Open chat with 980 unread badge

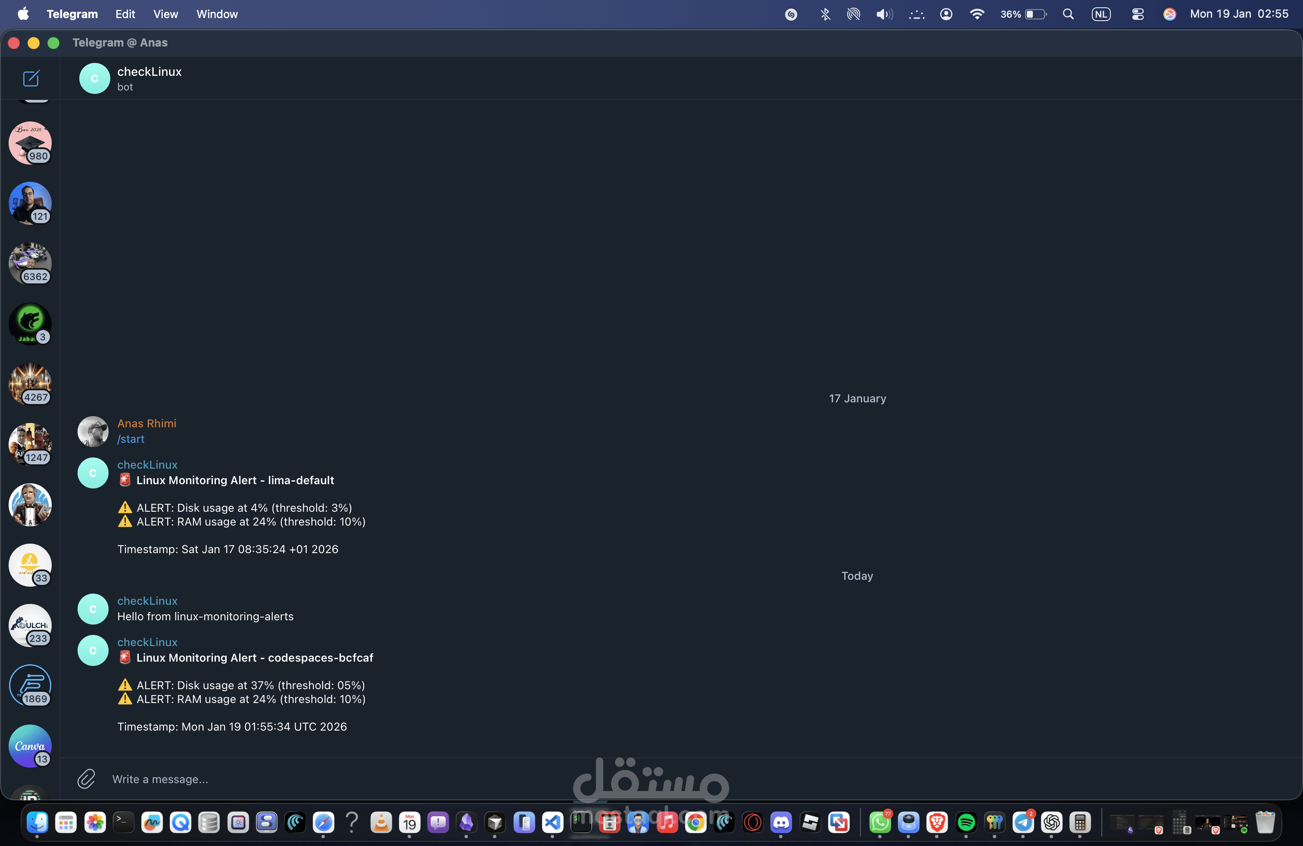pyautogui.click(x=30, y=143)
